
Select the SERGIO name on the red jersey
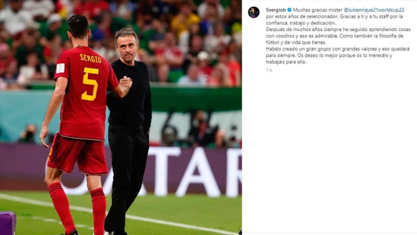91,58
